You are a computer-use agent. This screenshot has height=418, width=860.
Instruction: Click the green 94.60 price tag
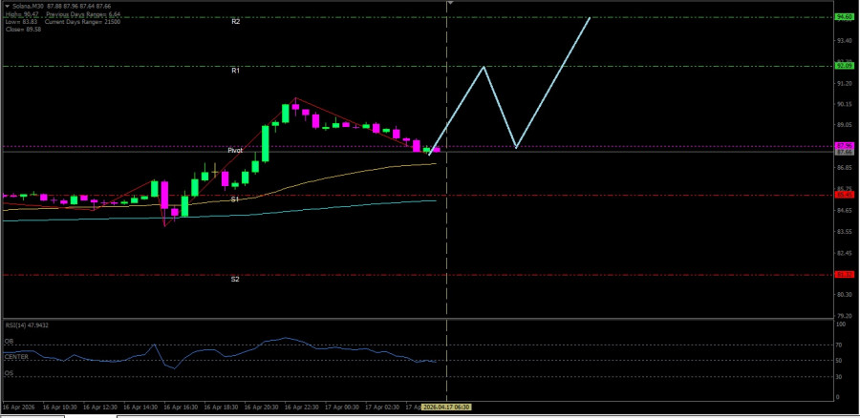[x=844, y=17]
